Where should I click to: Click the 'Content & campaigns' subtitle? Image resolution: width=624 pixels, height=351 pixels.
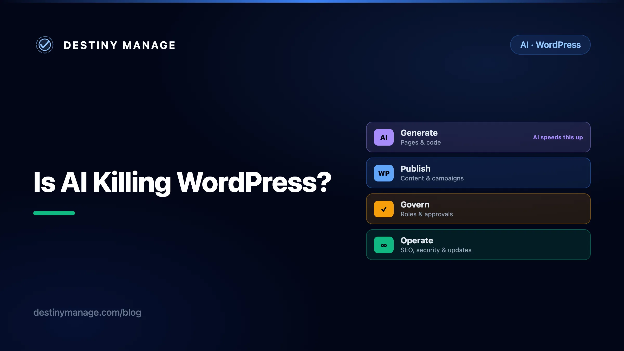(432, 178)
